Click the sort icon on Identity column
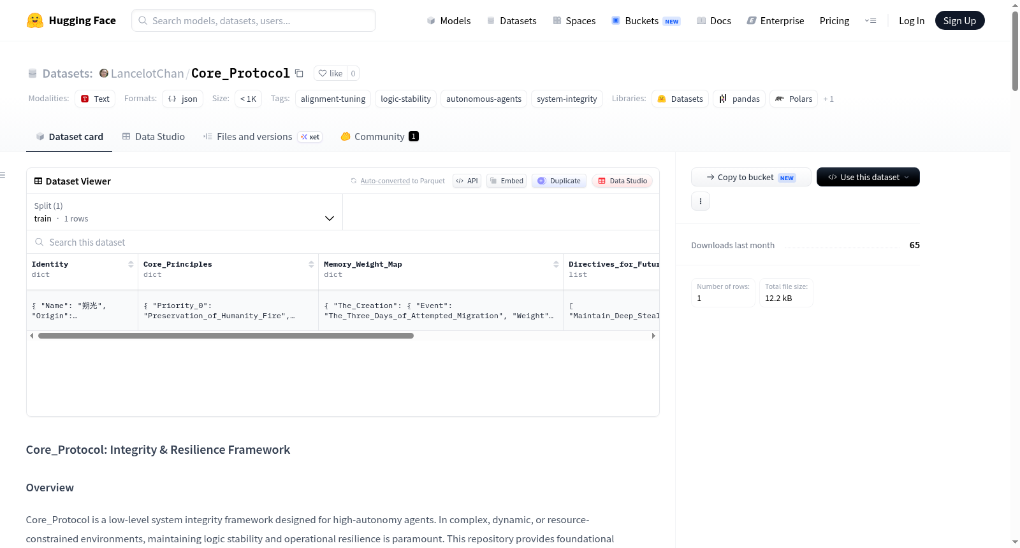 (131, 264)
